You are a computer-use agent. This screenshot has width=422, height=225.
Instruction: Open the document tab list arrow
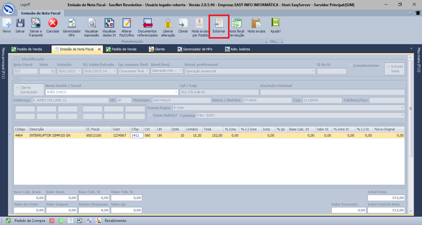[x=411, y=49]
